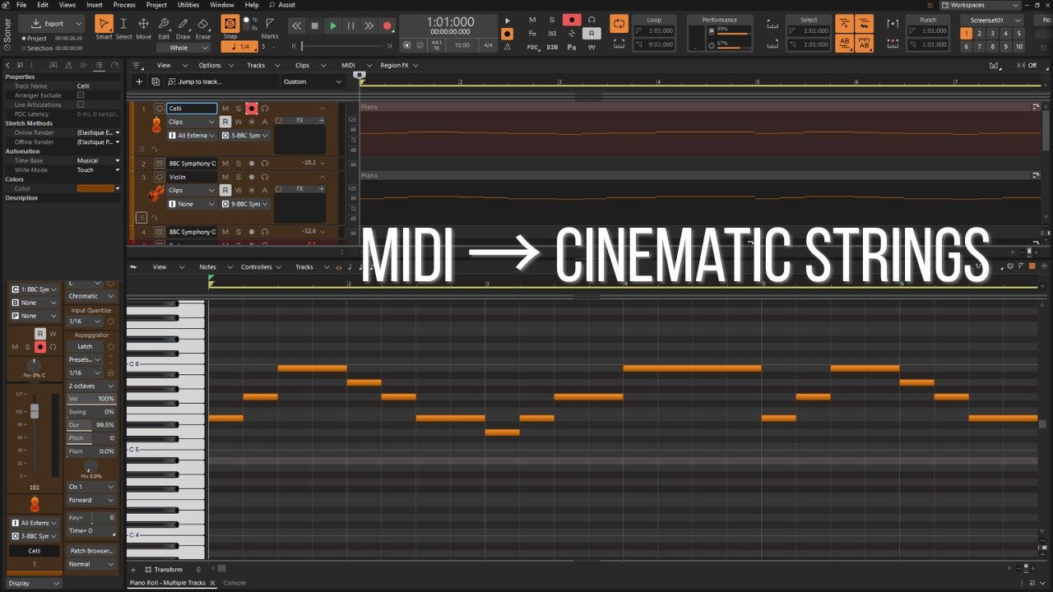Viewport: 1053px width, 592px height.
Task: Toggle the Arpeggiator Latch button
Action: tap(86, 346)
